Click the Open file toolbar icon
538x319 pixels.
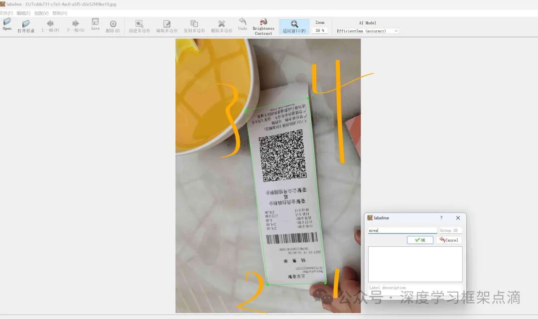[x=7, y=25]
